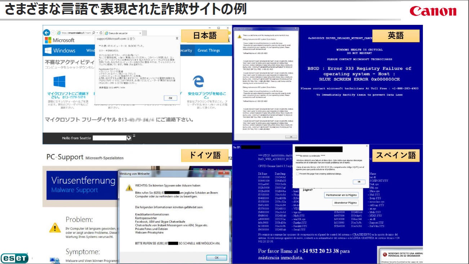
Task: Click the 'Virusentfernung' banner heading
Action: click(83, 180)
